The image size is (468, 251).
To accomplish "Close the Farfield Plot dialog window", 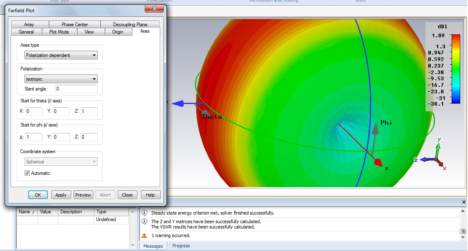I will [155, 9].
